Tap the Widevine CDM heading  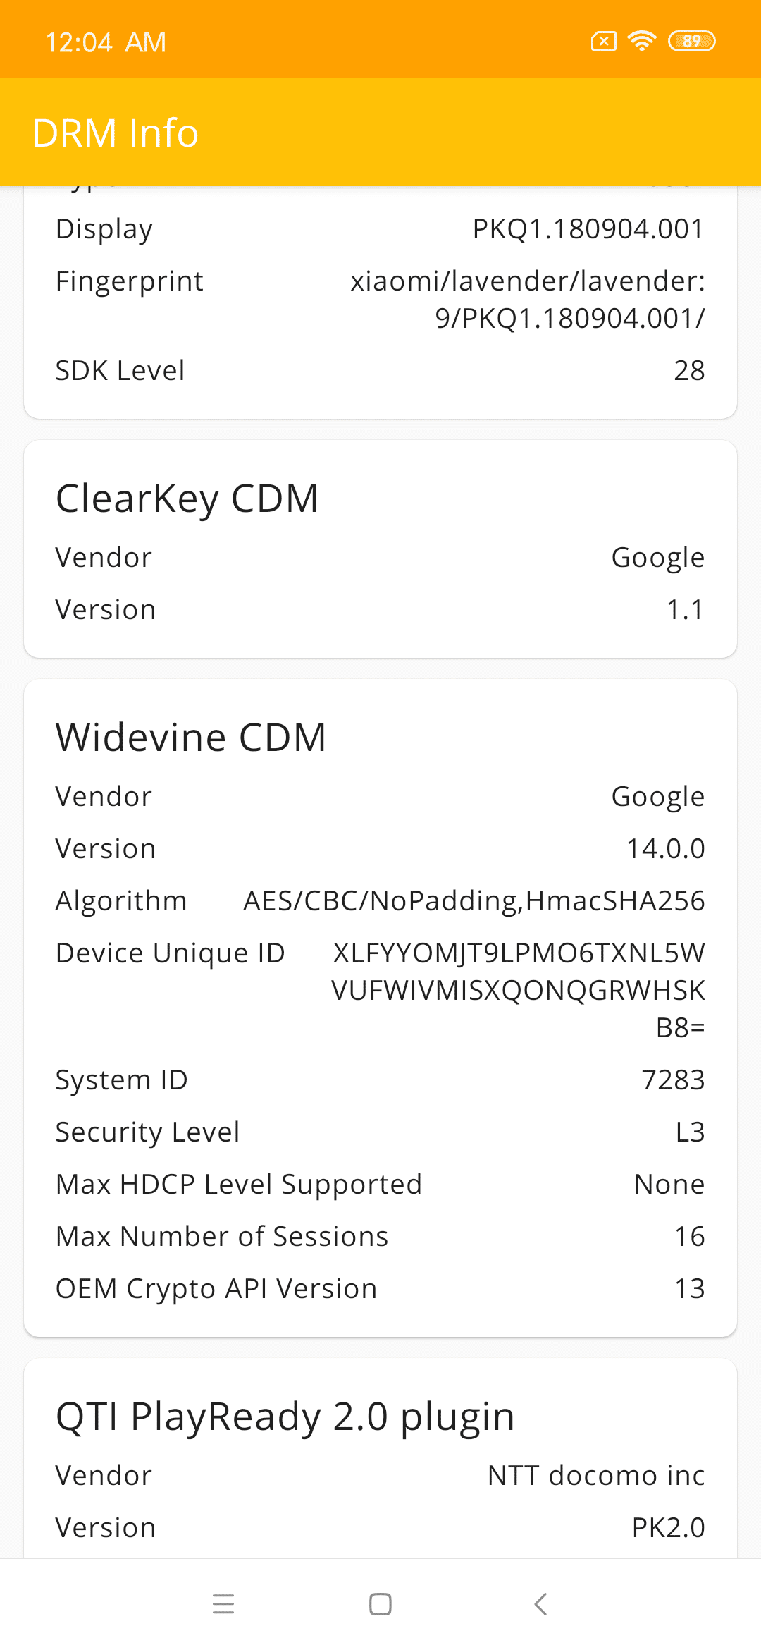coord(191,738)
